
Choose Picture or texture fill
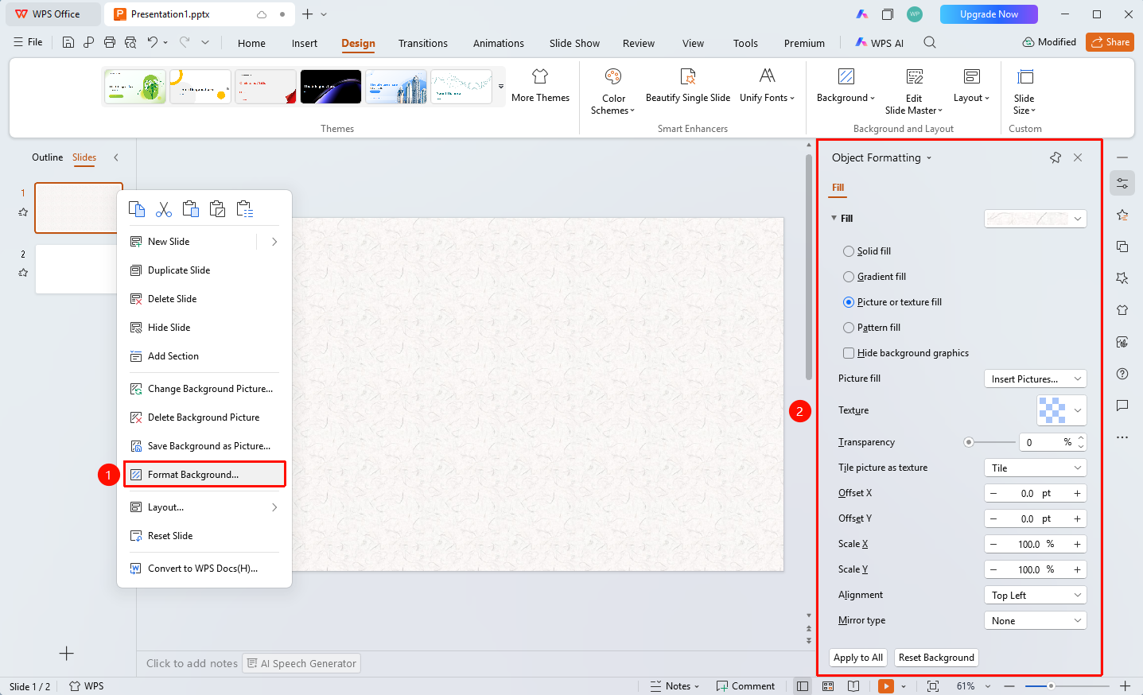point(892,302)
